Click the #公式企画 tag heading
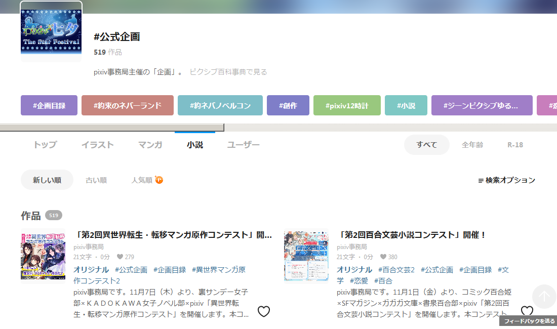The height and width of the screenshot is (329, 557). pyautogui.click(x=117, y=36)
